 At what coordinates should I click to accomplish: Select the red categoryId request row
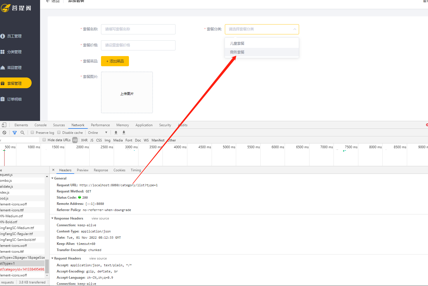click(x=22, y=269)
